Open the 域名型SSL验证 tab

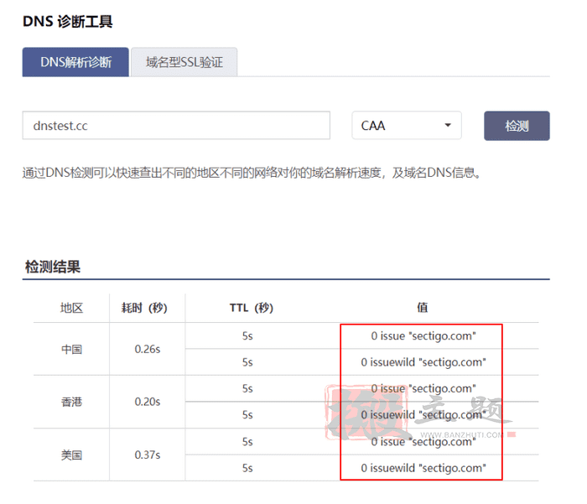(x=184, y=62)
